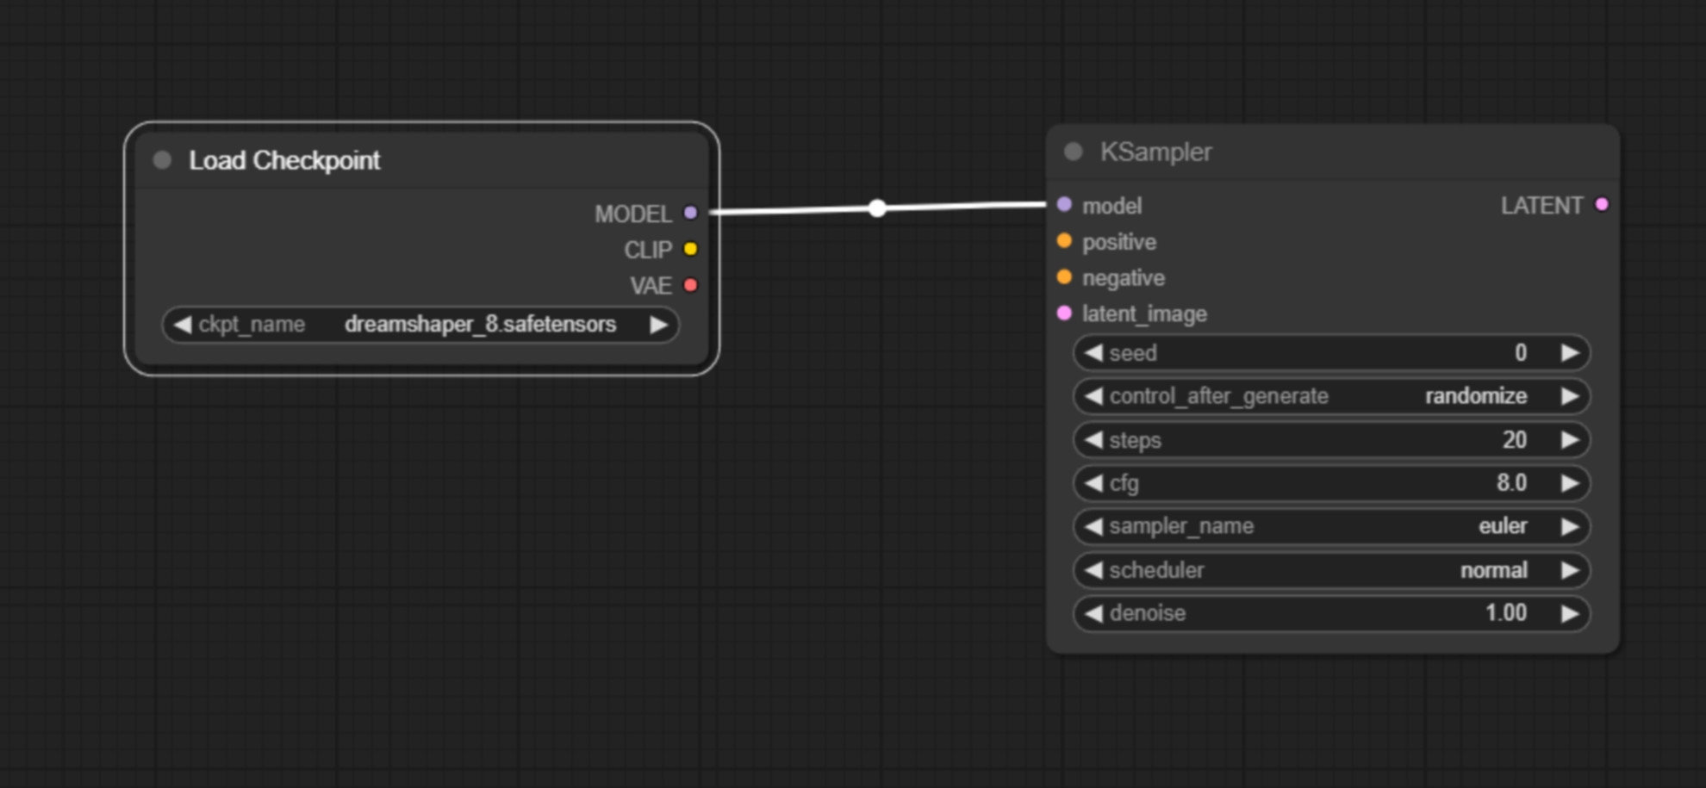Click the negative input socket on KSampler
Viewport: 1706px width, 788px height.
[1064, 277]
